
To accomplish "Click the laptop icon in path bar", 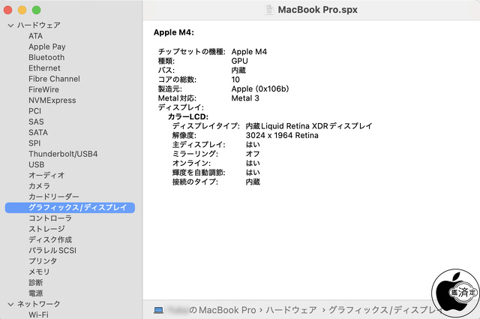I will click(158, 310).
